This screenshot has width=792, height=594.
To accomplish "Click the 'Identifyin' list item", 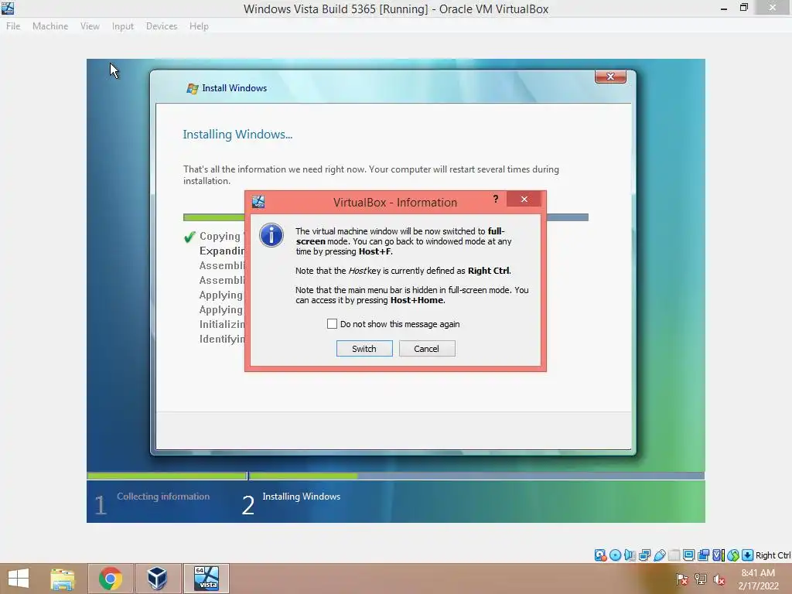I will point(222,339).
